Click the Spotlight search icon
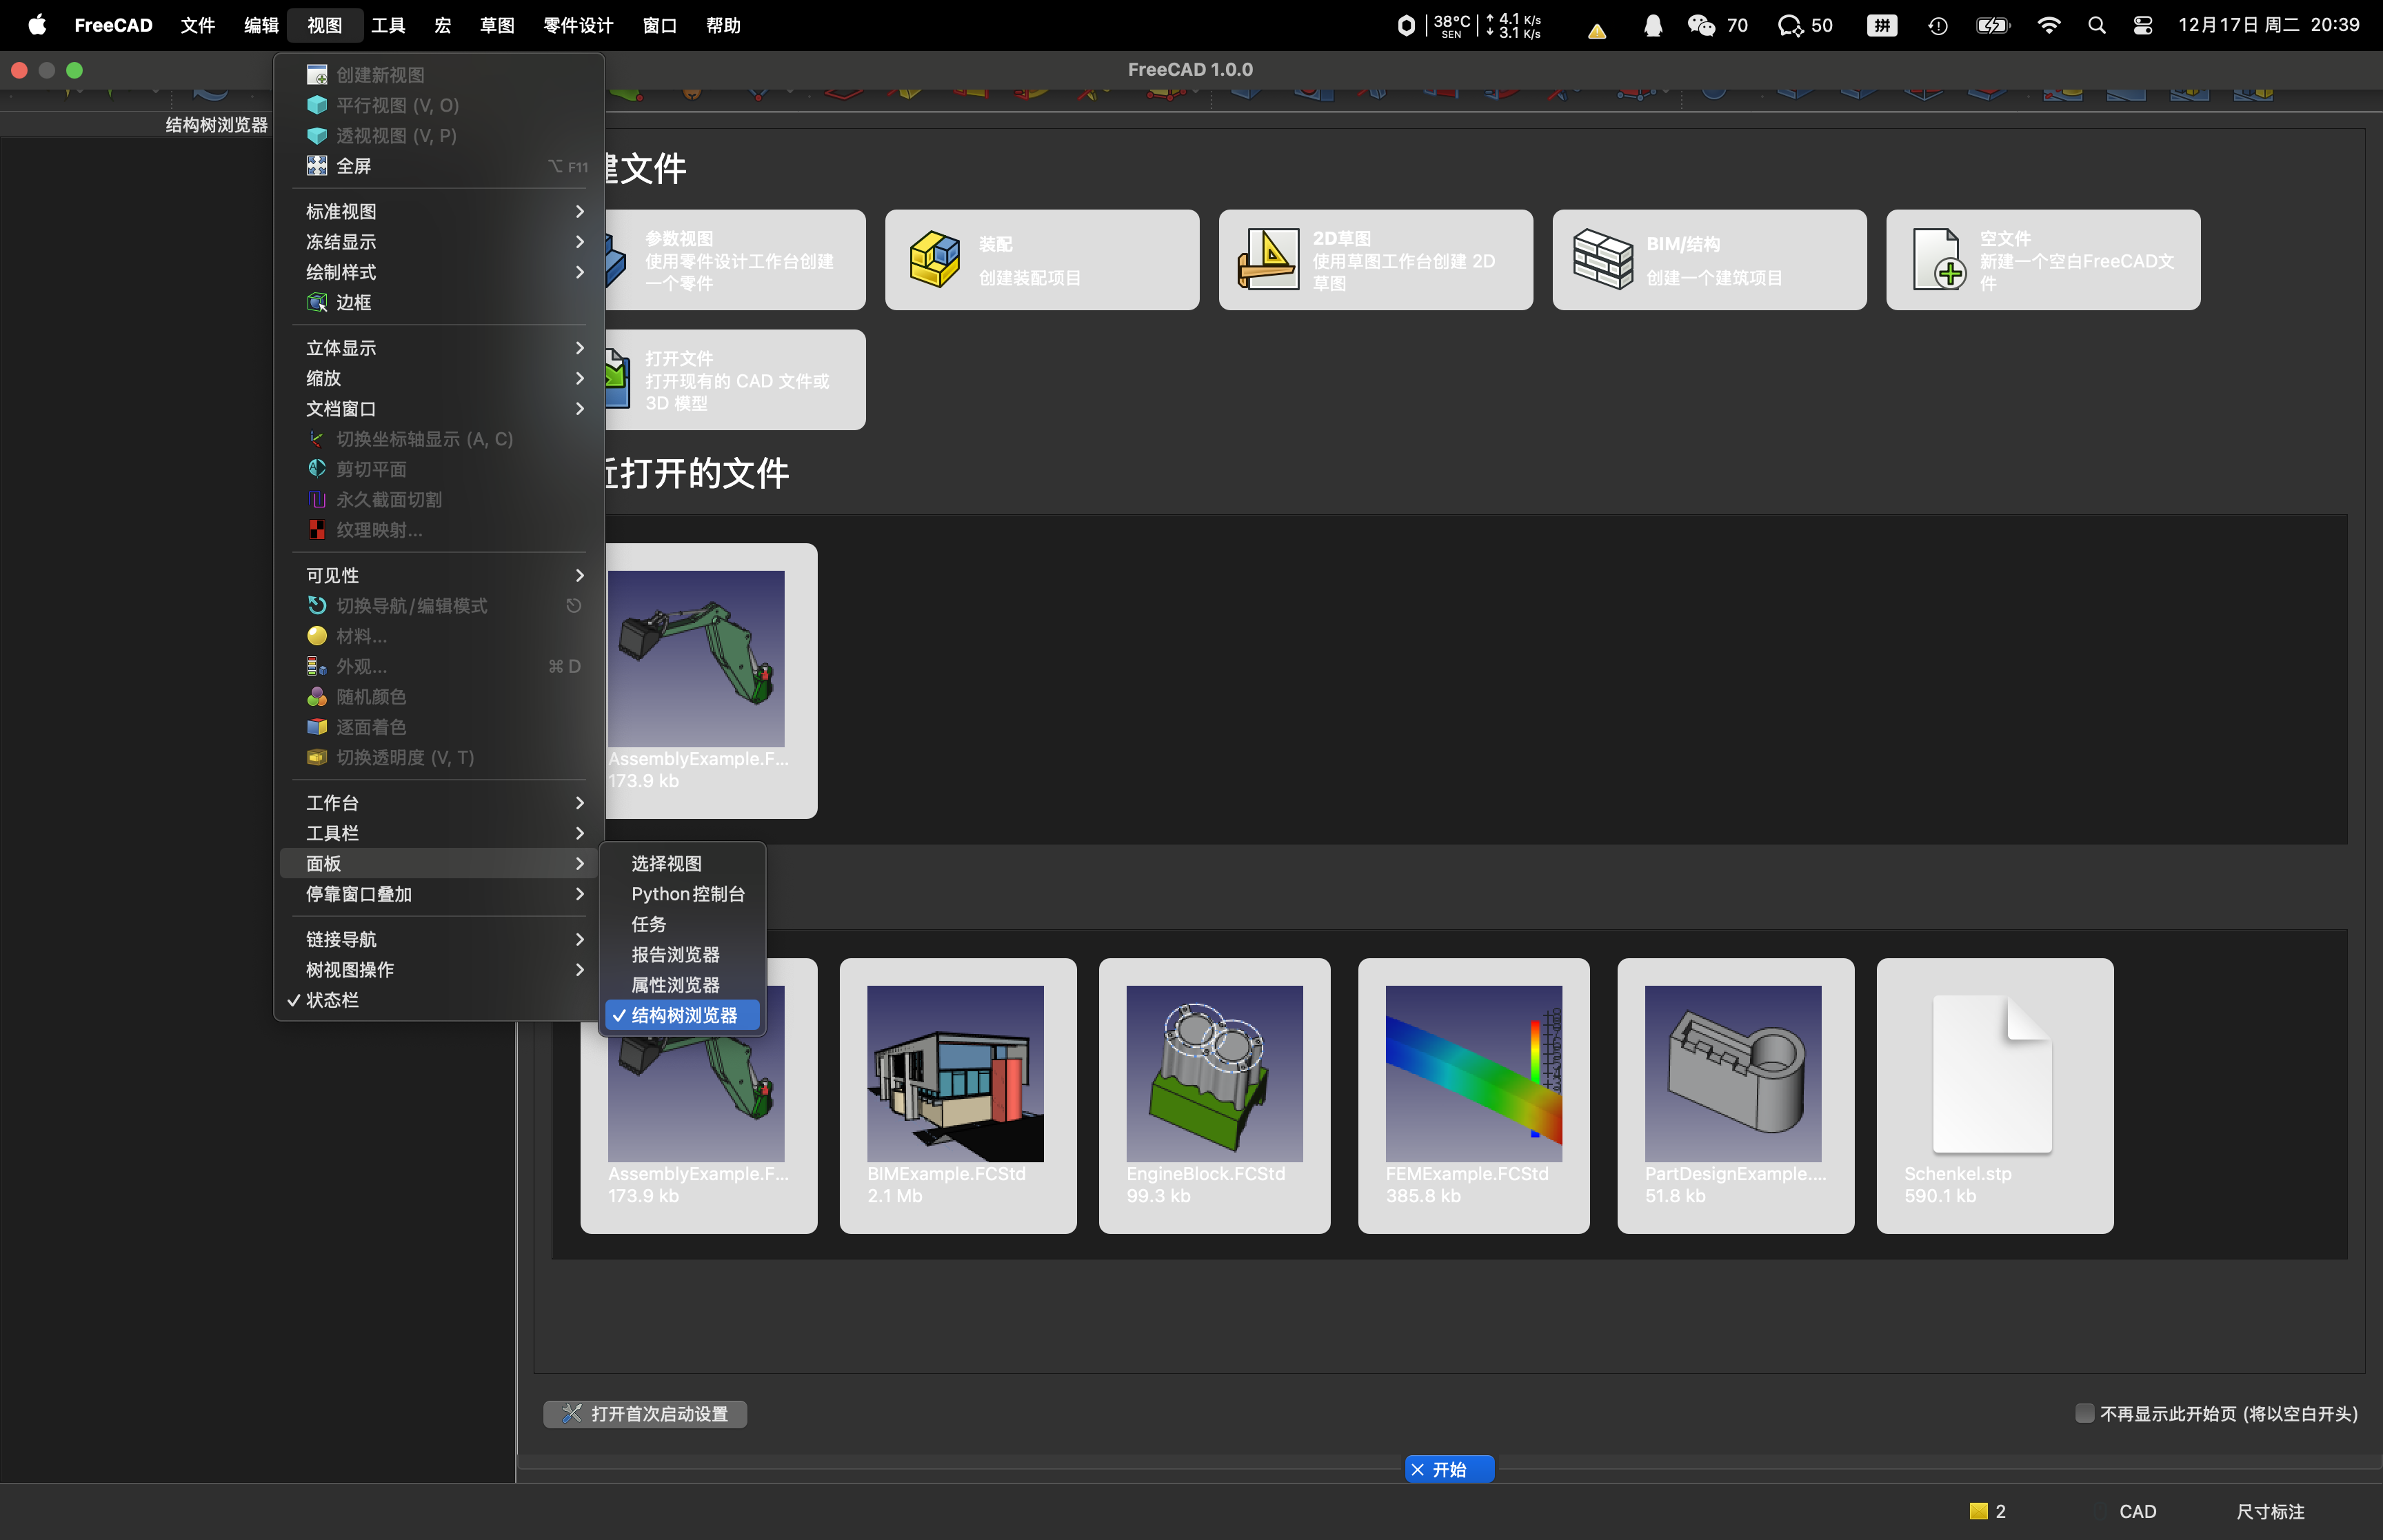The height and width of the screenshot is (1540, 2383). [x=2097, y=25]
